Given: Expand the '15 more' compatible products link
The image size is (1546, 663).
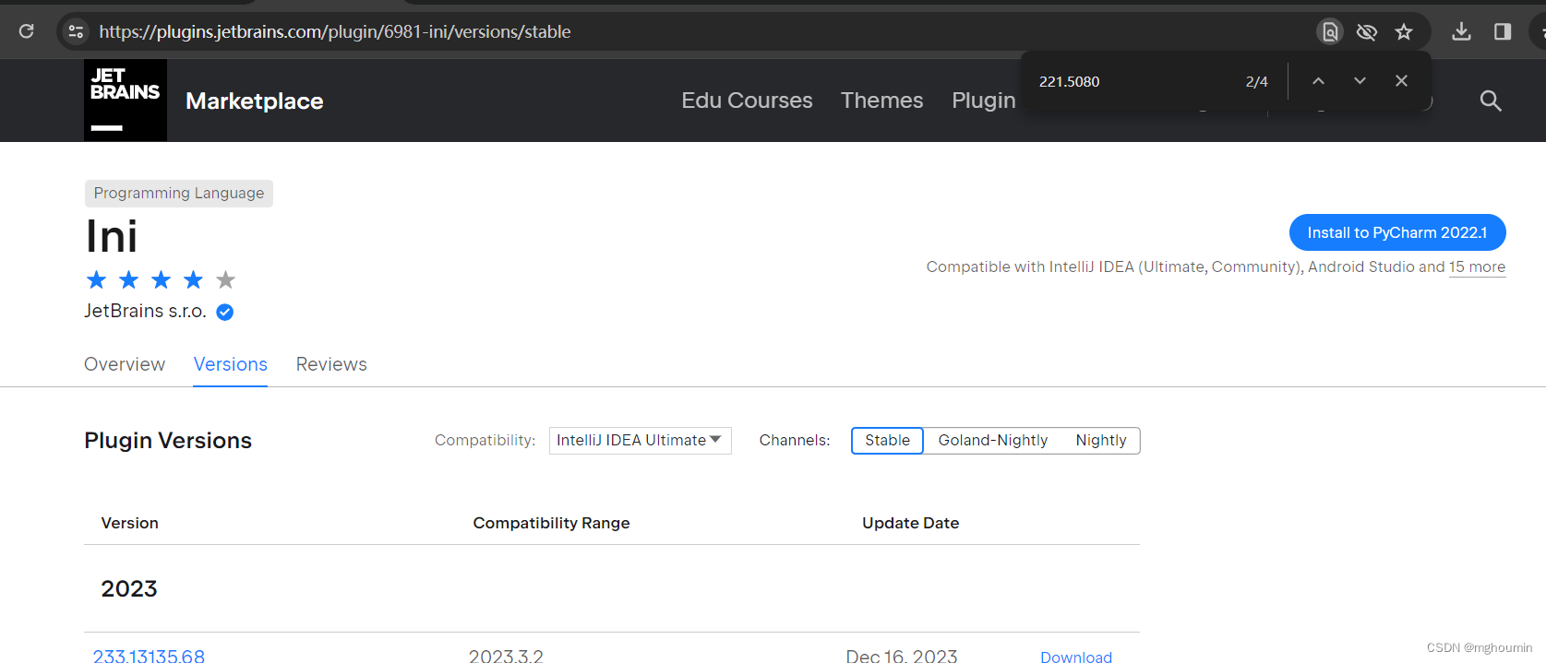Looking at the screenshot, I should pyautogui.click(x=1477, y=267).
